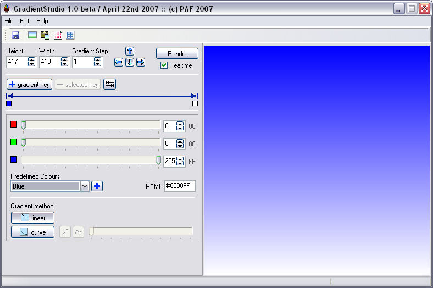Image resolution: width=433 pixels, height=288 pixels.
Task: Open the Edit menu
Action: pyautogui.click(x=25, y=21)
